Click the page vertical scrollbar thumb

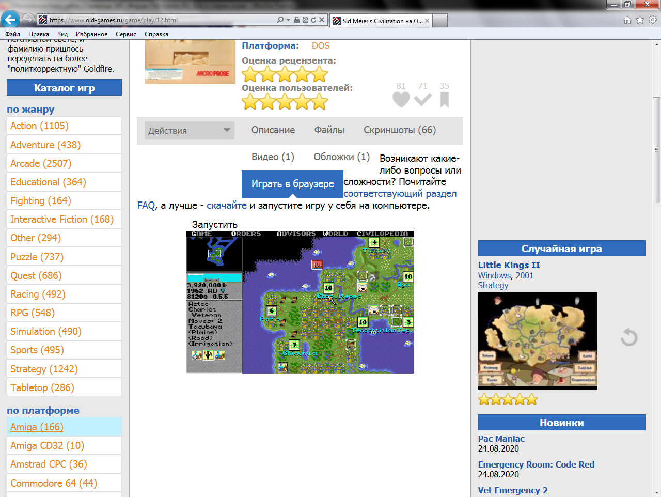pos(656,150)
